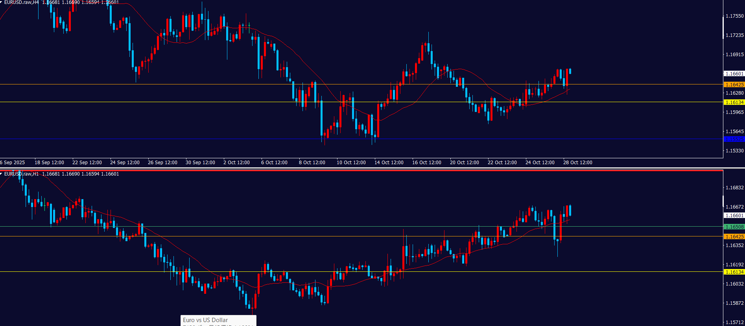Click white 1.16601 current price tag in H4 chart

coord(734,73)
